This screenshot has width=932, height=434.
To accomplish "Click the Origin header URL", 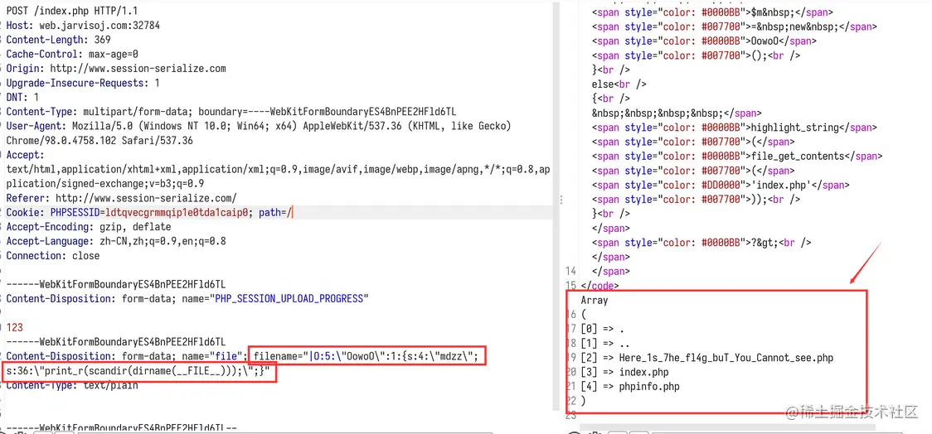I will [138, 68].
